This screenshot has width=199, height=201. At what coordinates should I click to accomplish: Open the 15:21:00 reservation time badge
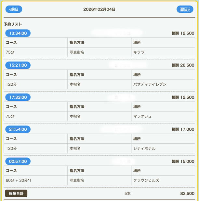pyautogui.click(x=18, y=65)
